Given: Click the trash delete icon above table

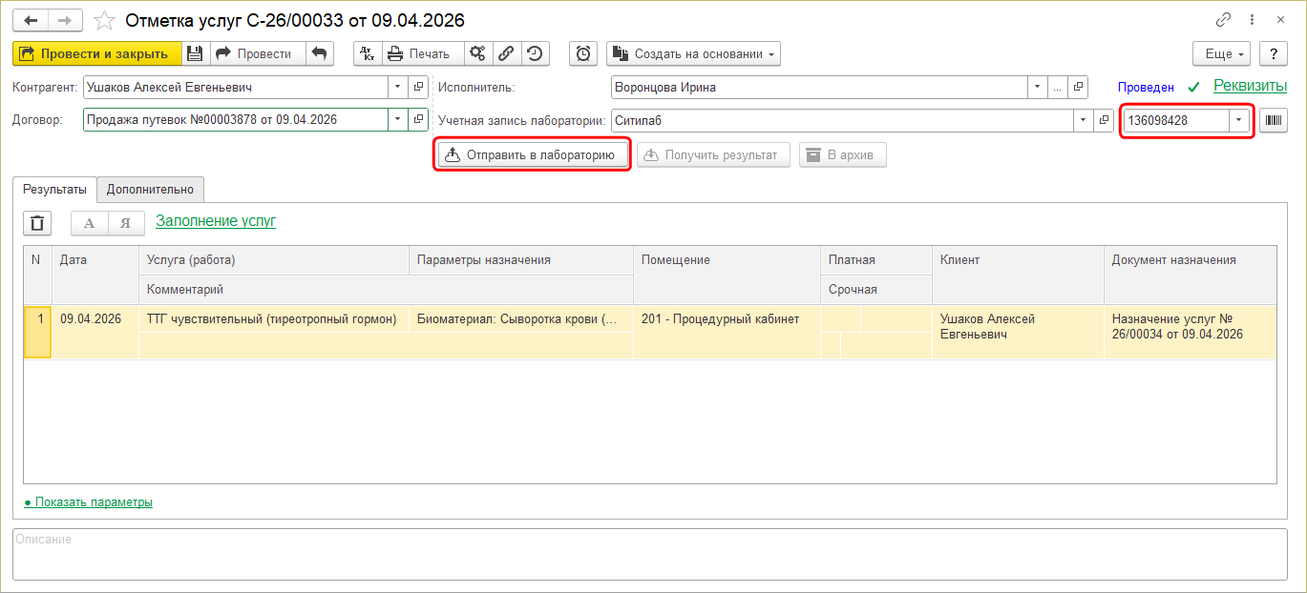Looking at the screenshot, I should pyautogui.click(x=37, y=223).
